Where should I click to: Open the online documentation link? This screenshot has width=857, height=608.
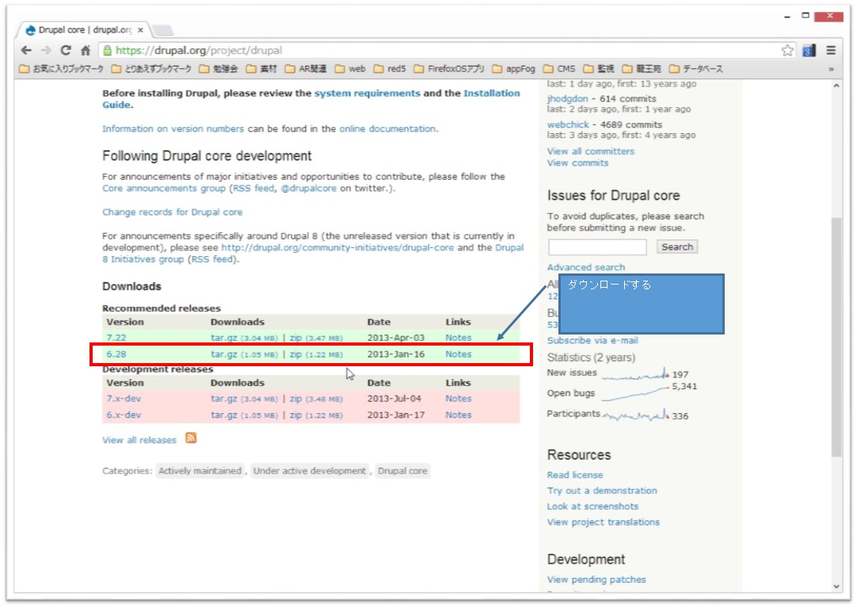(x=387, y=129)
